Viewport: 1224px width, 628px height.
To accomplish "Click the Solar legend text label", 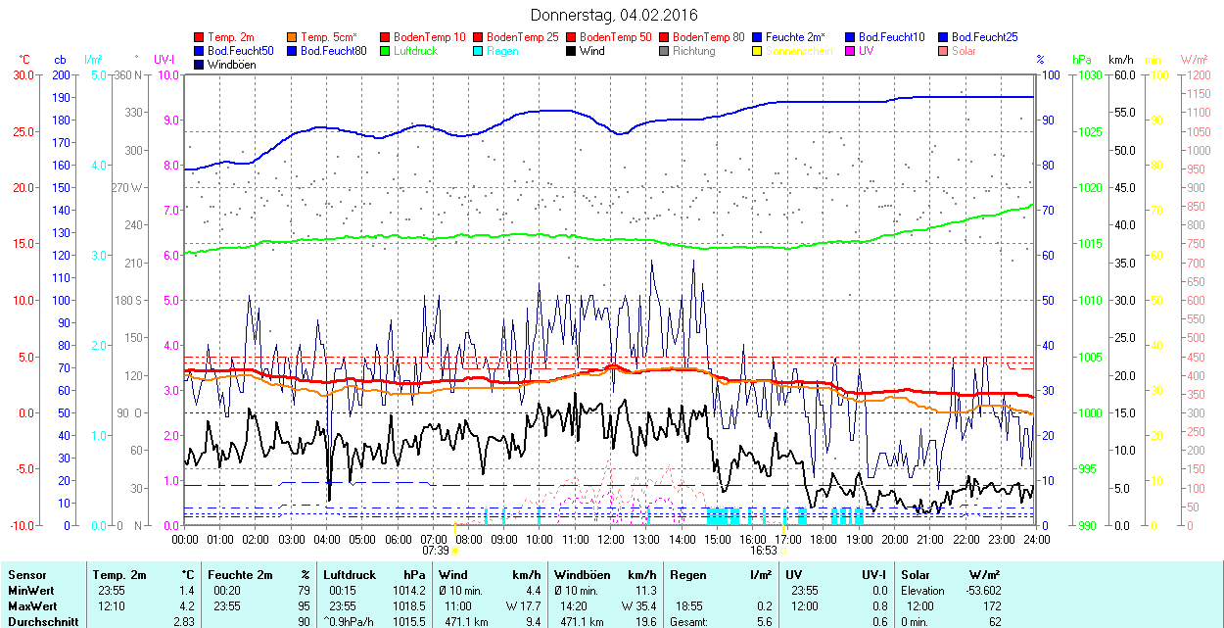I will [965, 51].
